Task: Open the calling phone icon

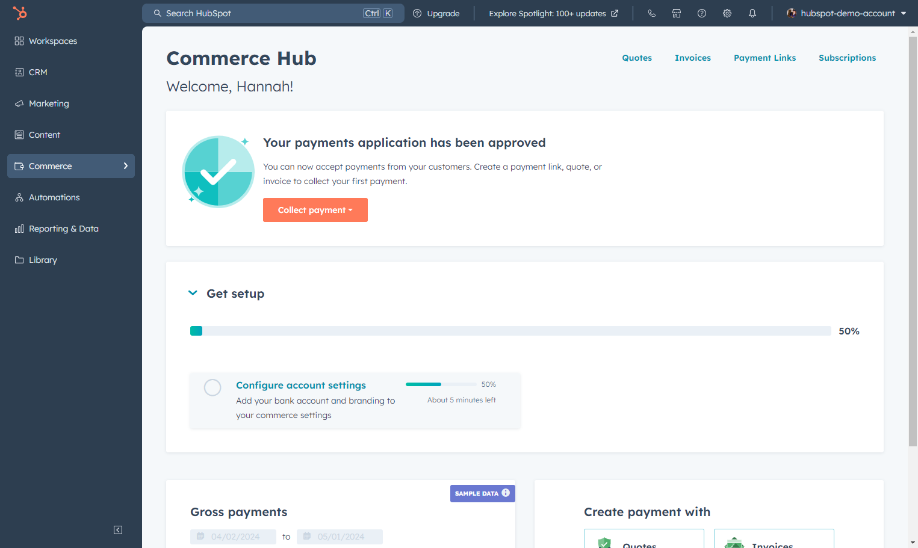Action: [651, 13]
